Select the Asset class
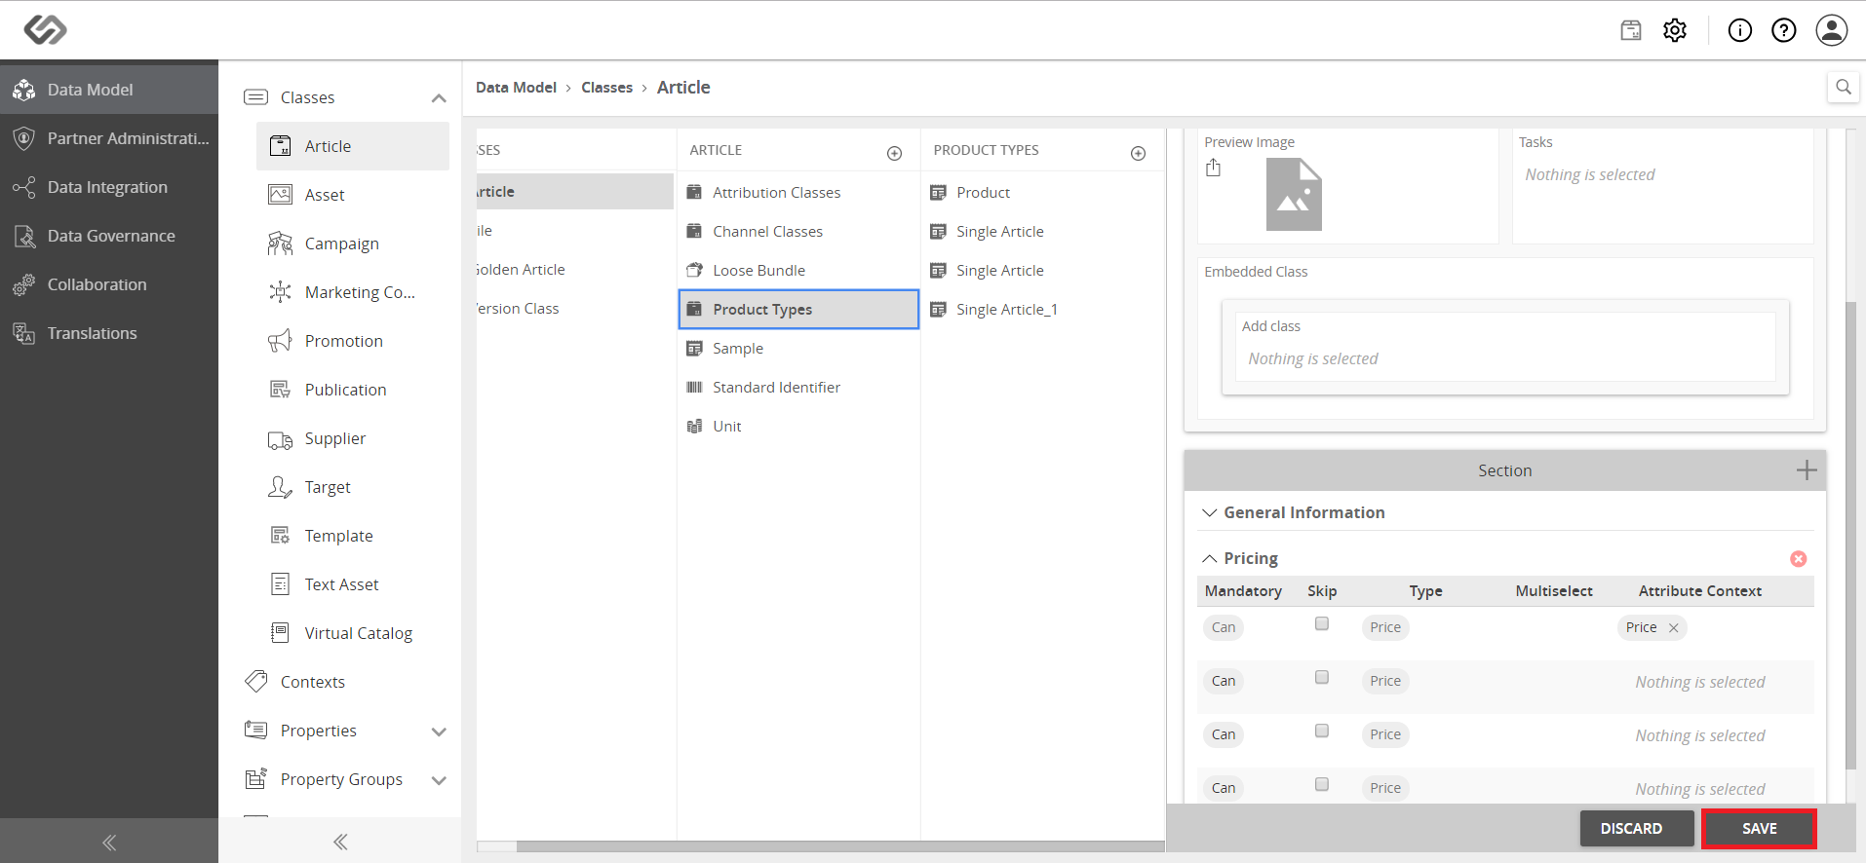 (353, 195)
